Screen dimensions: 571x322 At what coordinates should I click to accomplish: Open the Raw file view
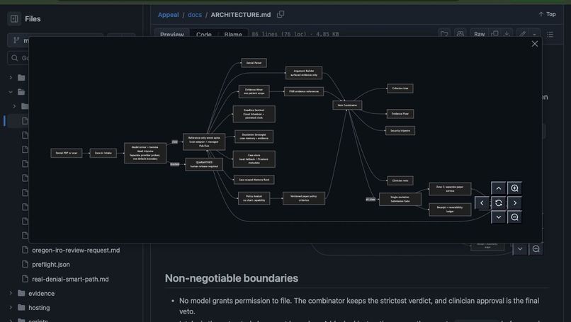tap(479, 34)
